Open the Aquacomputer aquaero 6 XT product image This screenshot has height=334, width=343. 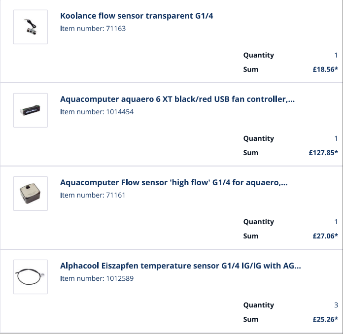click(x=31, y=110)
